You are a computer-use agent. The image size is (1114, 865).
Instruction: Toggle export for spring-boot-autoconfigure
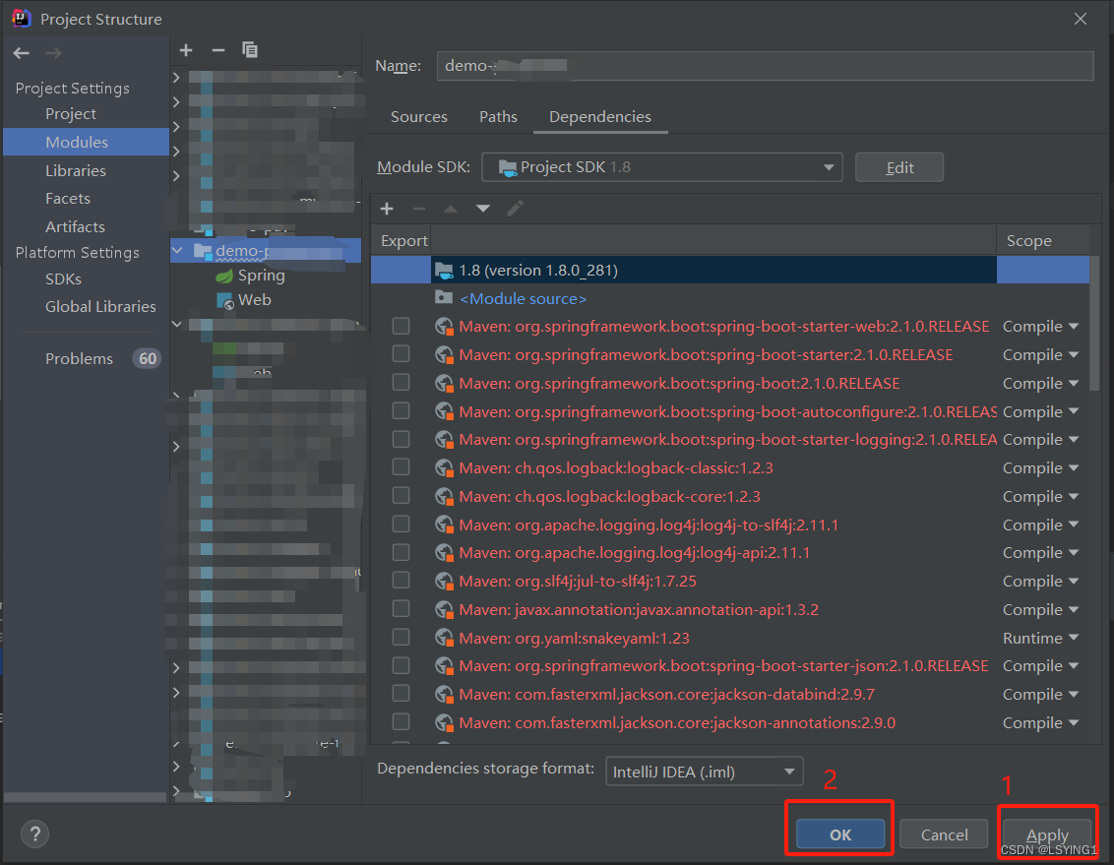pos(401,410)
